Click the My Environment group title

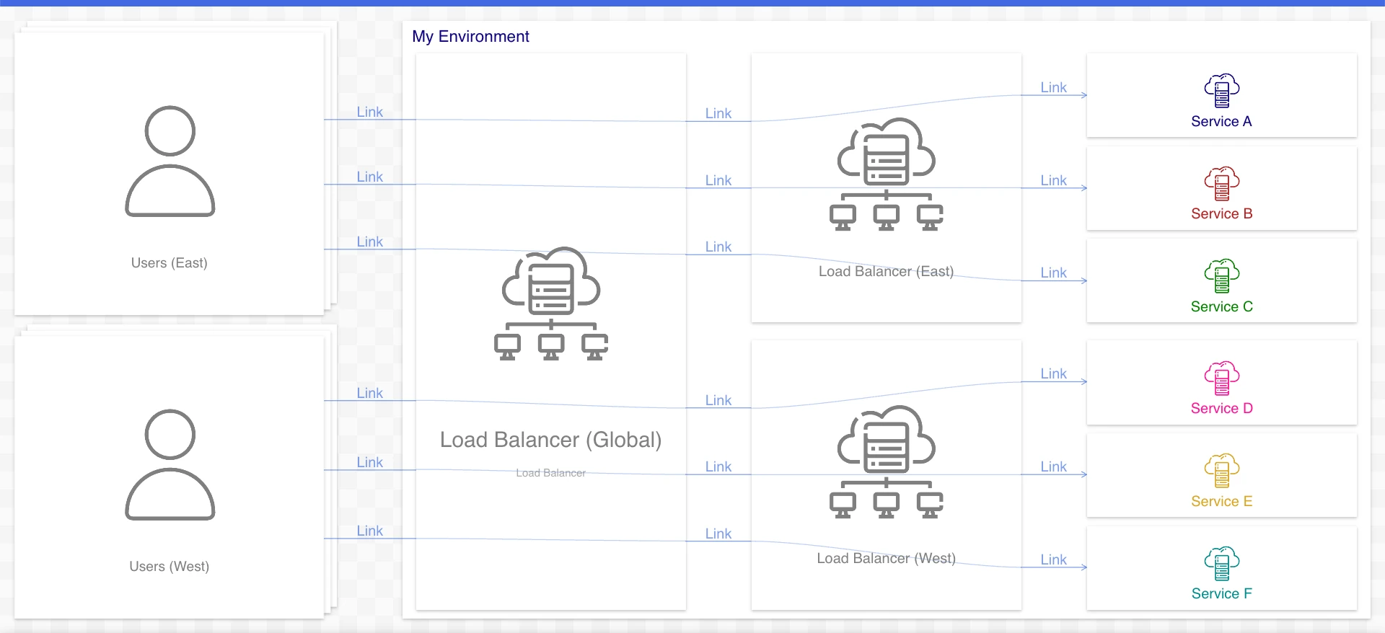470,37
